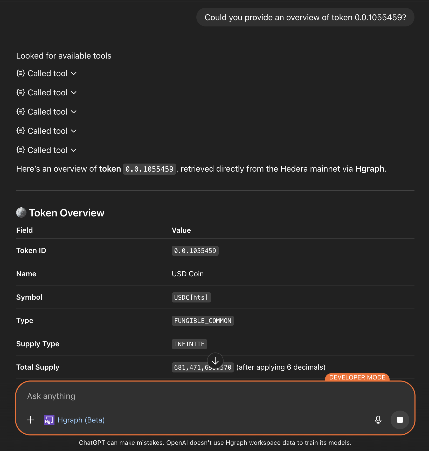This screenshot has height=451, width=429.
Task: Click the total supply number chip
Action: point(203,367)
